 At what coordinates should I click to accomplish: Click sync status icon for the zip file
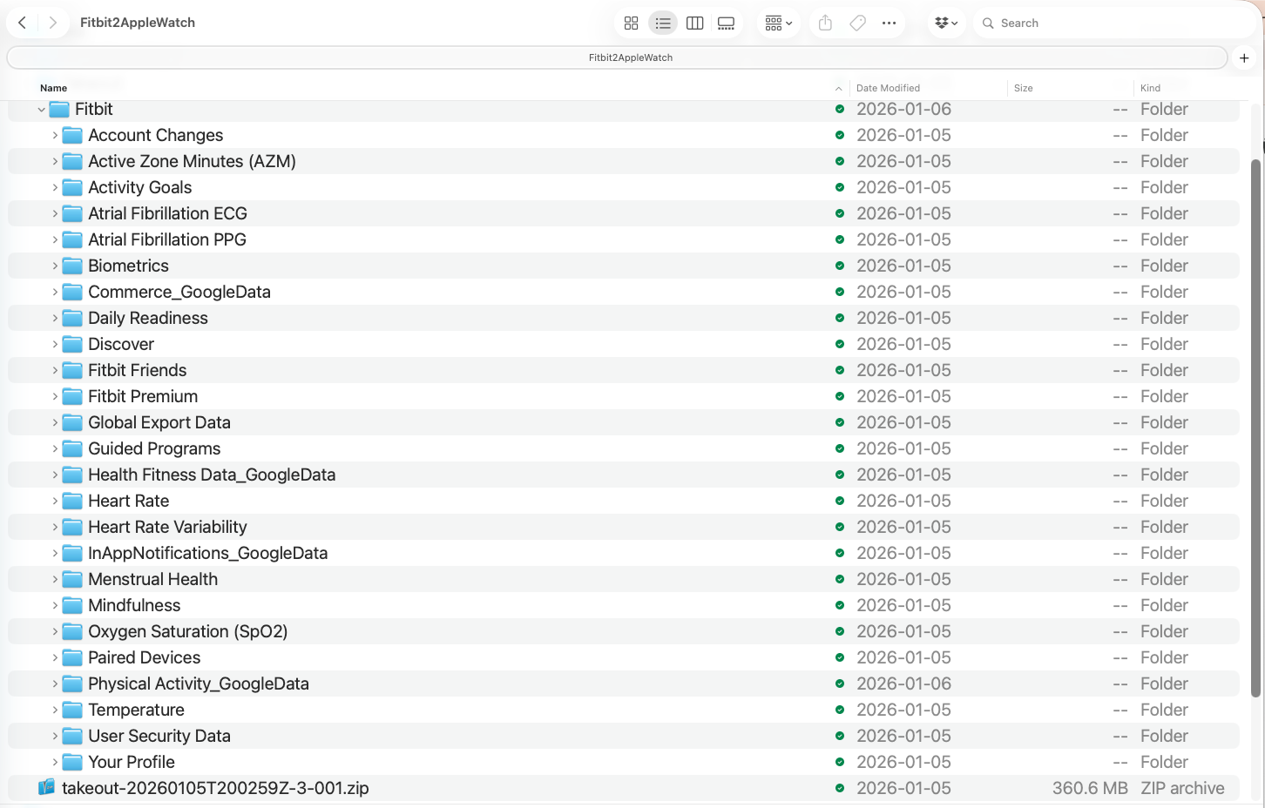pos(840,788)
